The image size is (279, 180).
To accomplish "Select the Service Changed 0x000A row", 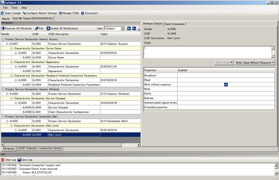I will 71,107.
